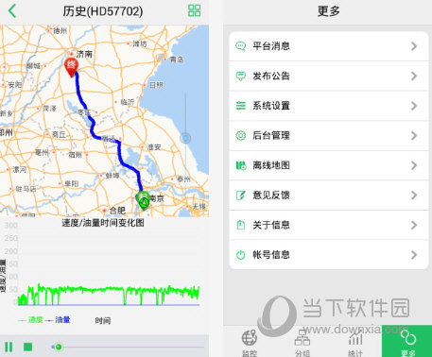Click the playback progress slider handle

pos(58,347)
